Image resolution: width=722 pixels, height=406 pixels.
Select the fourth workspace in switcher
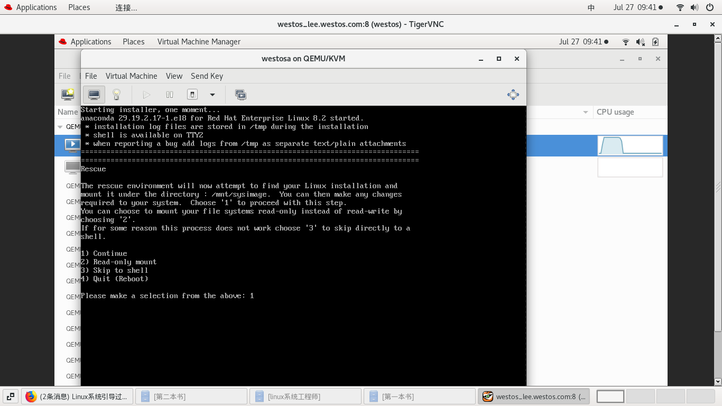point(701,396)
